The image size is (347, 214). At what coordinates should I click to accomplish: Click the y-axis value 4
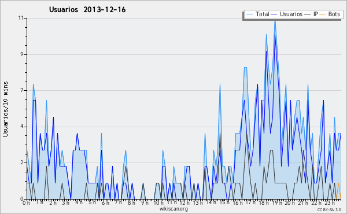pyautogui.click(x=22, y=127)
